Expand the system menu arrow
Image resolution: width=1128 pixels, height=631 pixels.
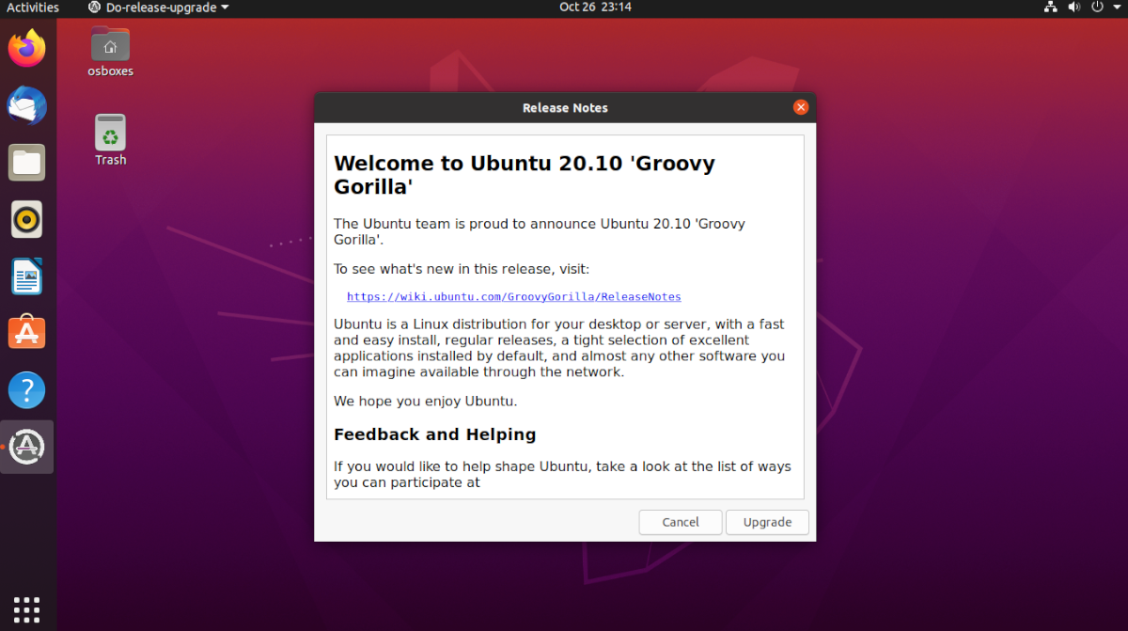[1115, 8]
